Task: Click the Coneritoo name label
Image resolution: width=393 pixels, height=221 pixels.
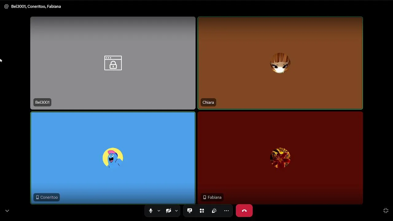Action: pyautogui.click(x=47, y=197)
